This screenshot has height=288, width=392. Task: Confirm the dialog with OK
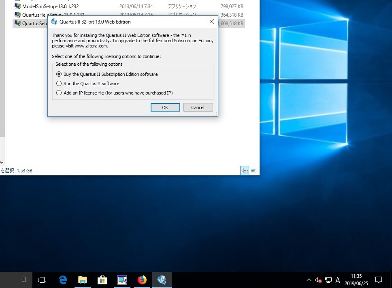click(x=165, y=107)
